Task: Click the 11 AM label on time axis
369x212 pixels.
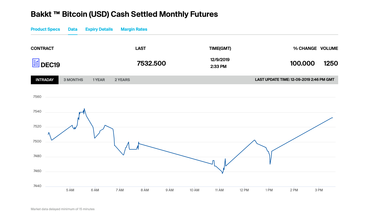Action: 220,190
